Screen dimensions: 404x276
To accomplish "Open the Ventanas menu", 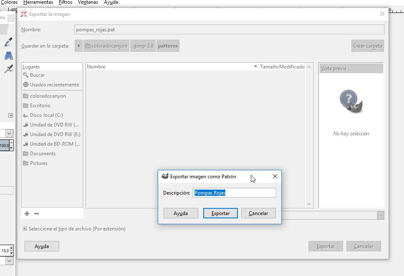I will tap(88, 3).
